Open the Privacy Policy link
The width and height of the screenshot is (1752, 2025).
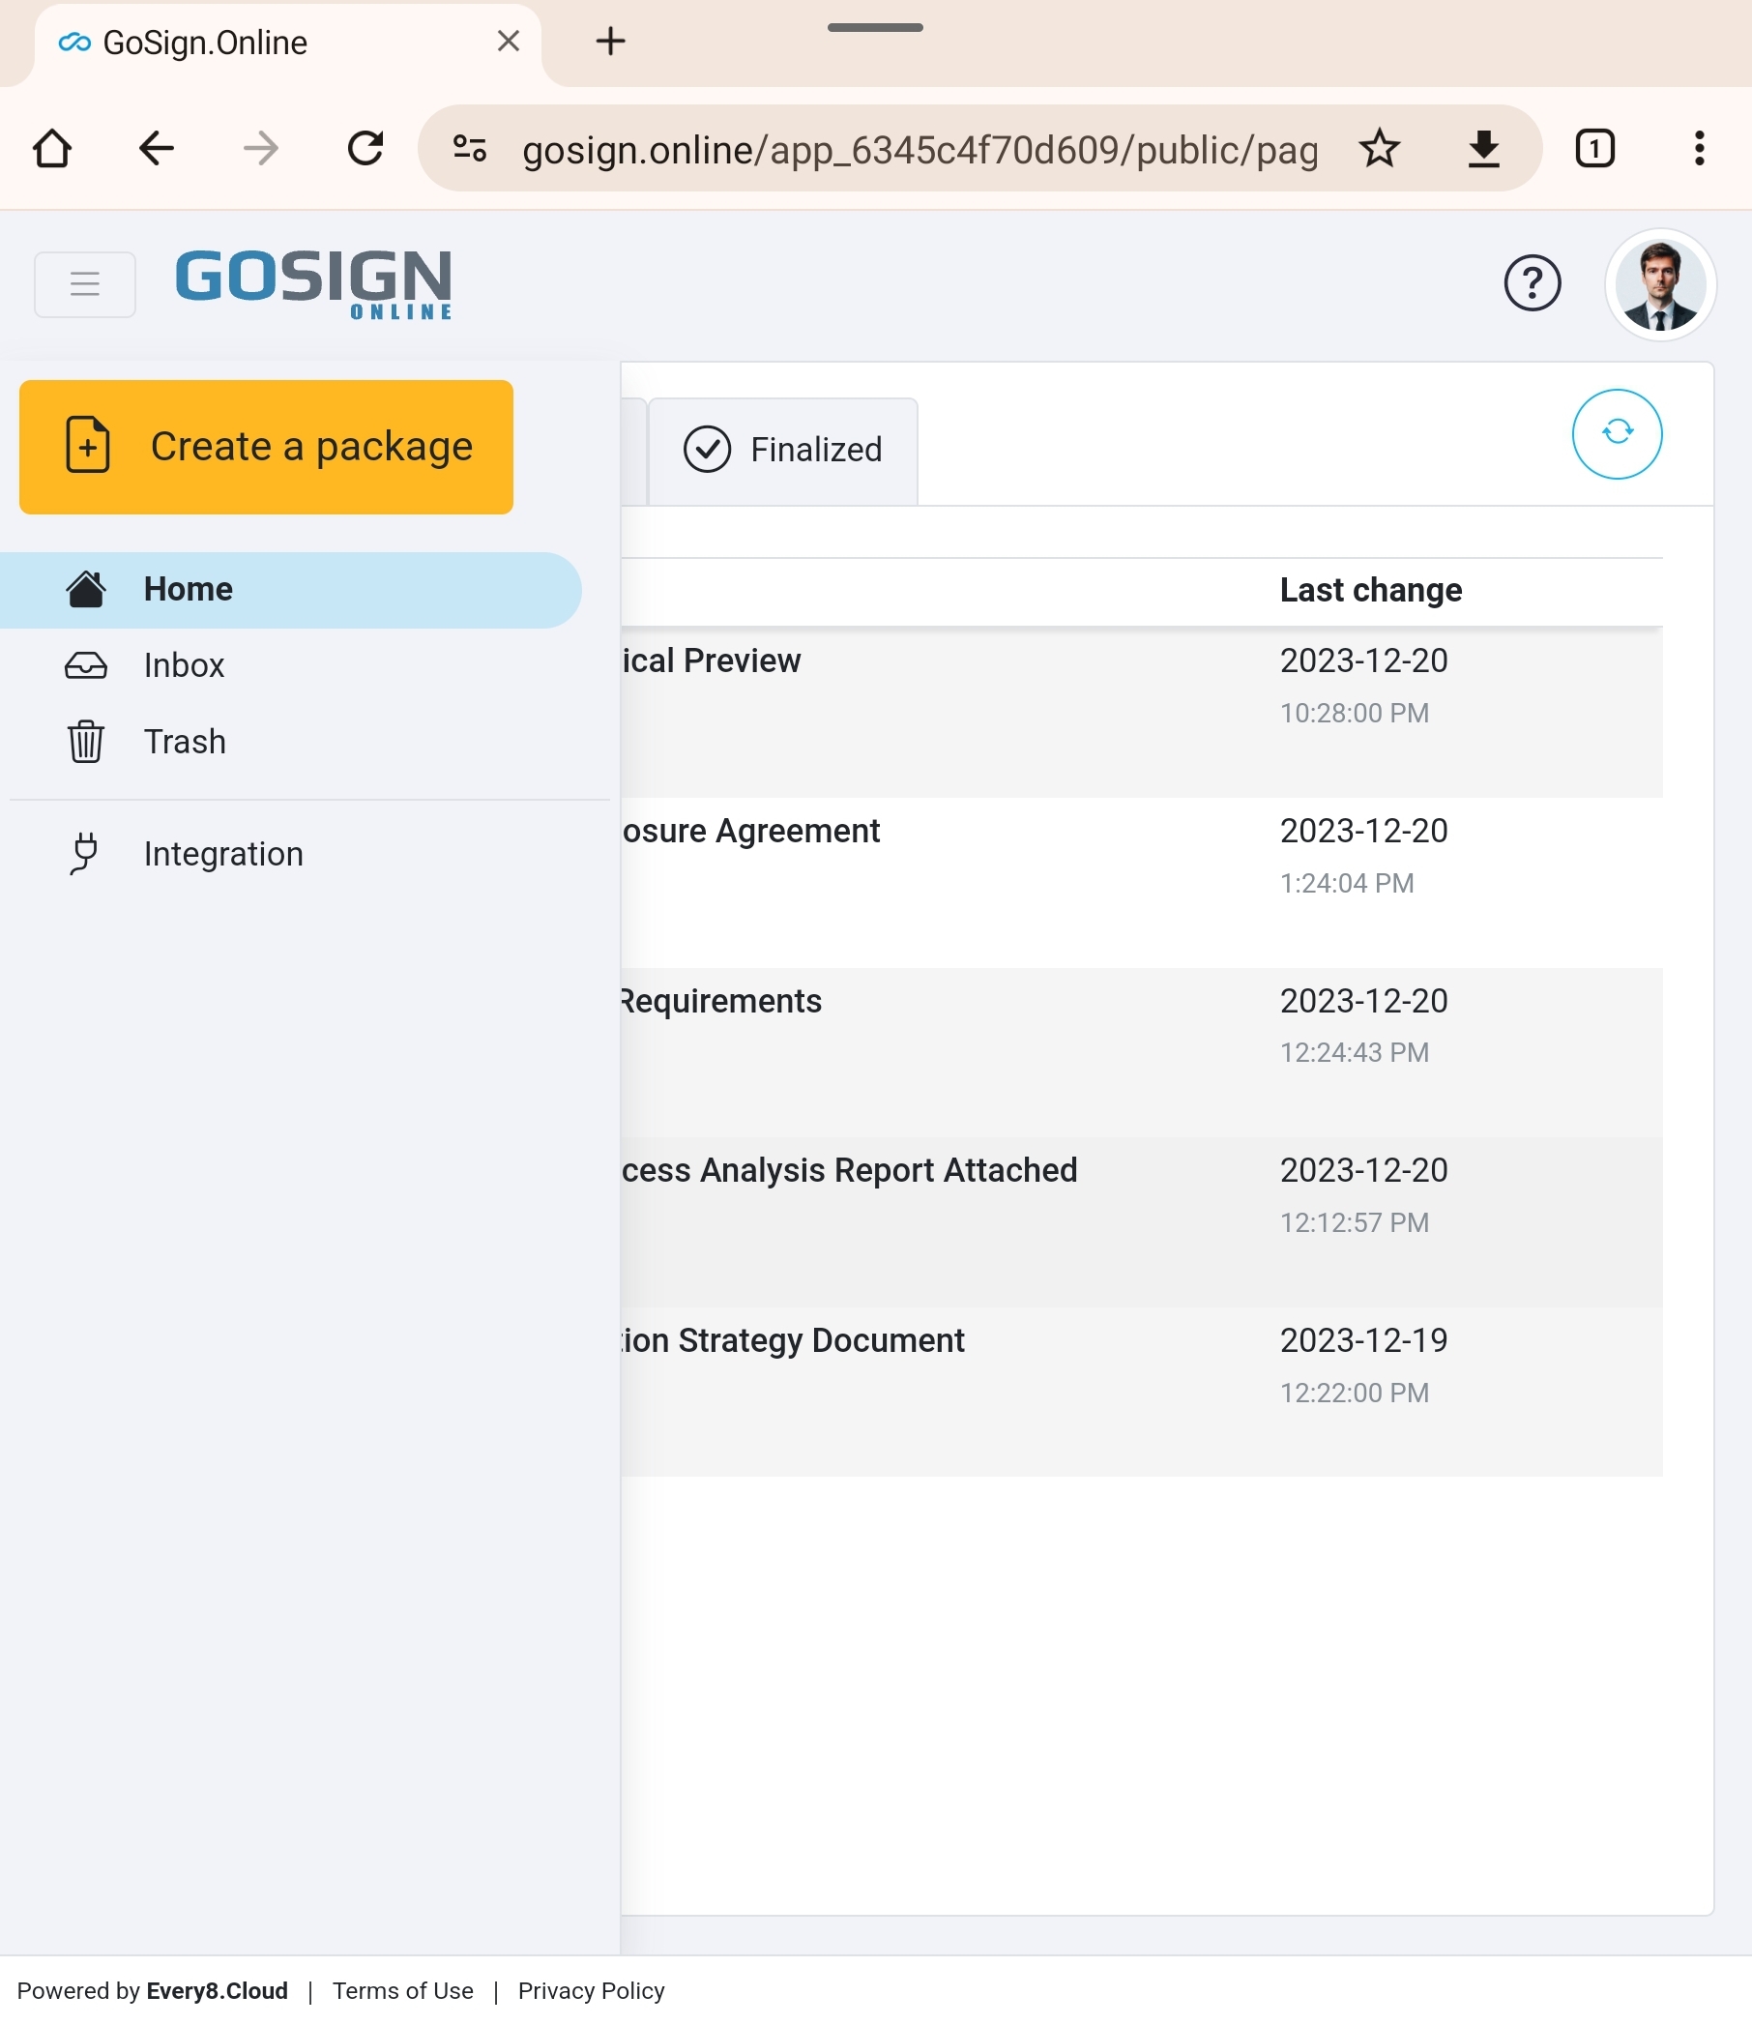click(x=591, y=1991)
